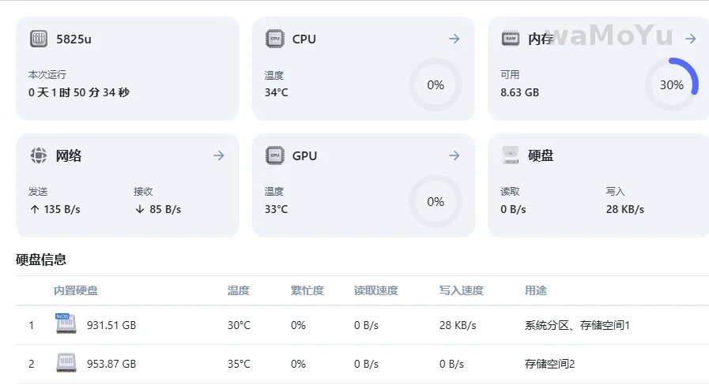Click the CPU chip icon
709x389 pixels.
(274, 39)
